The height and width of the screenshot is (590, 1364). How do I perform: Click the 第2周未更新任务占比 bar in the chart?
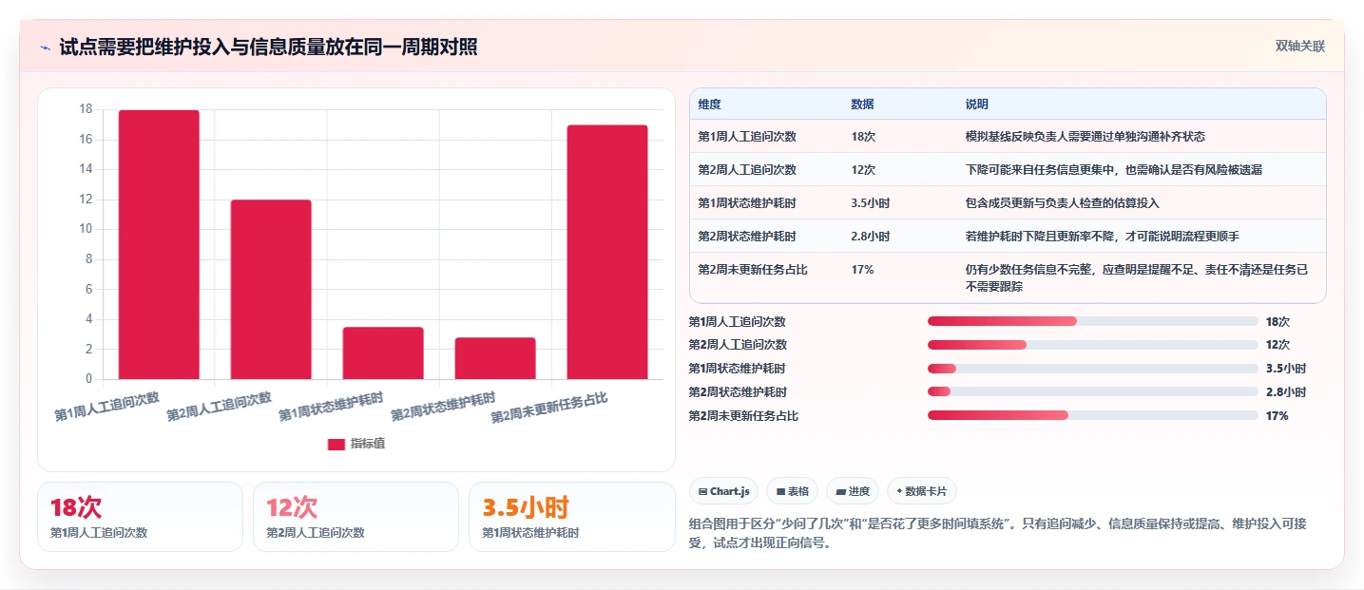pos(607,252)
